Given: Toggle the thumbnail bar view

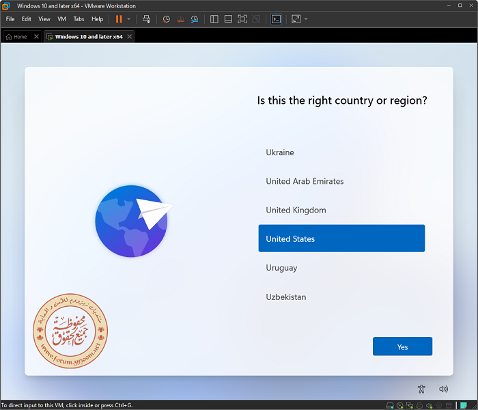Looking at the screenshot, I should tap(228, 19).
